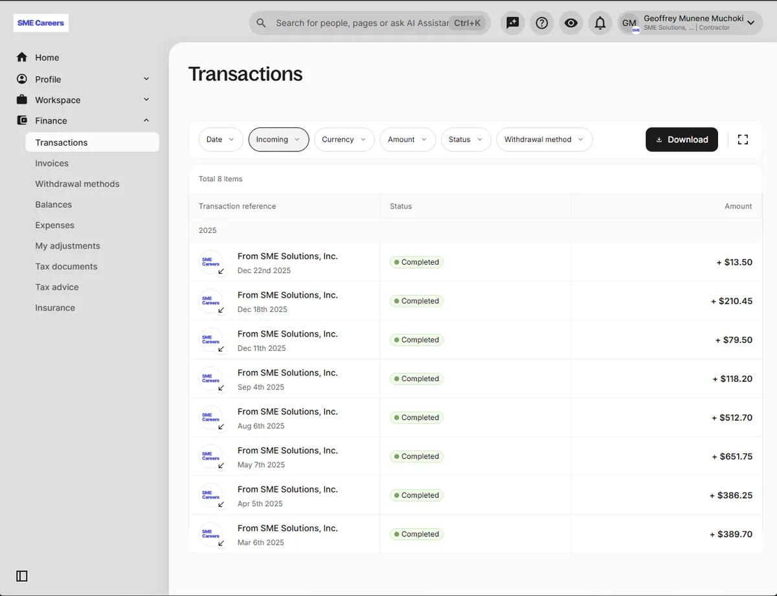This screenshot has height=596, width=777.
Task: Open the Geoffrey Munene Muchoki account menu
Action: (690, 23)
